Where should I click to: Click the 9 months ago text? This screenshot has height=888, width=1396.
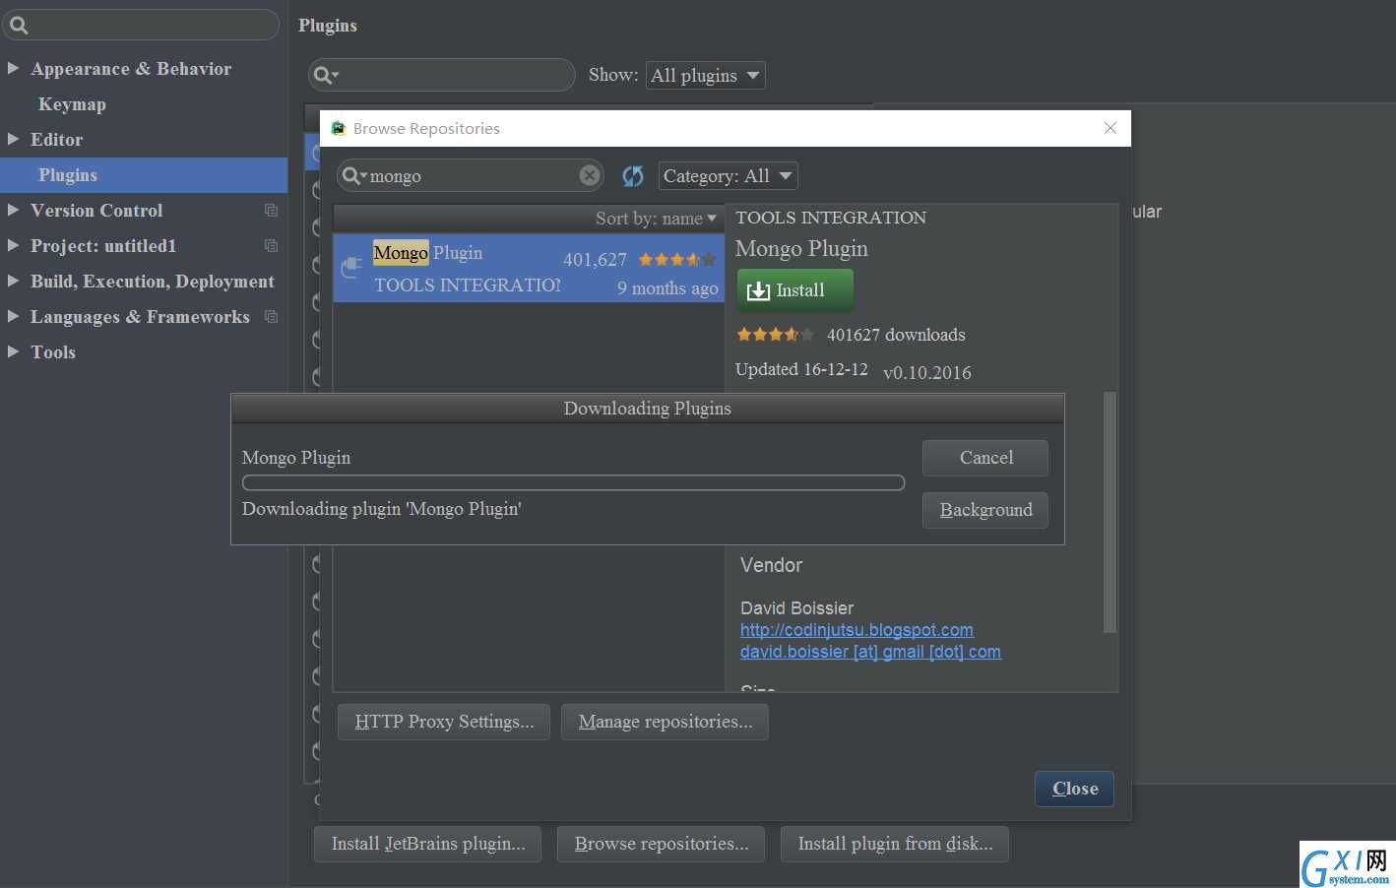click(x=667, y=288)
